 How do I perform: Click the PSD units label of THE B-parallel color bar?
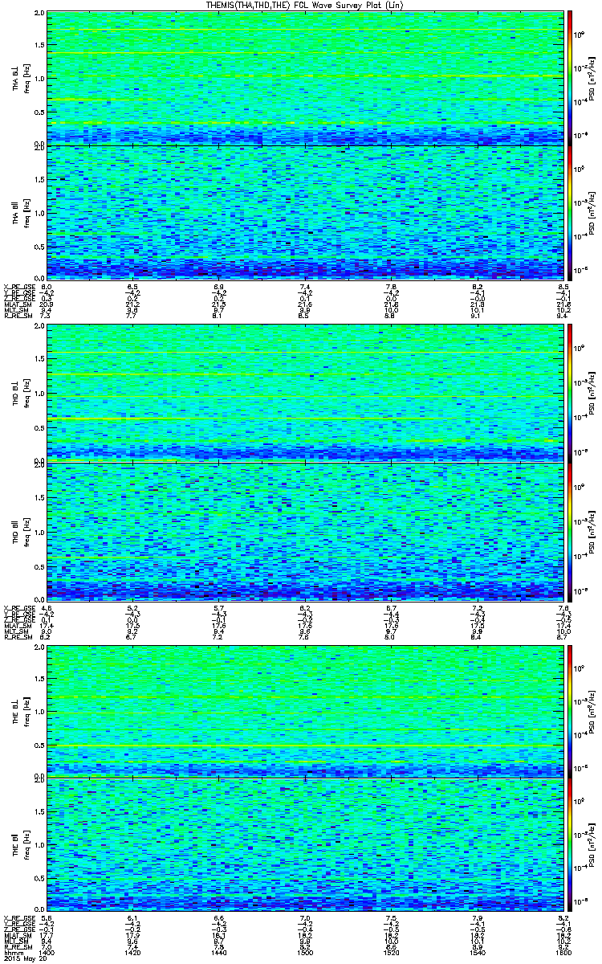click(593, 844)
